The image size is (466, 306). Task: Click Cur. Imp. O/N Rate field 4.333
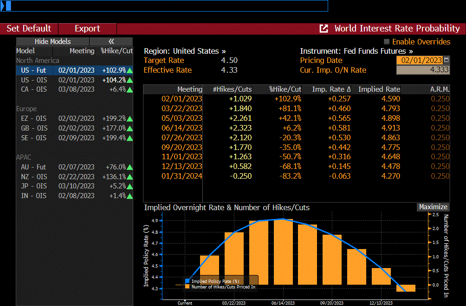(x=423, y=70)
